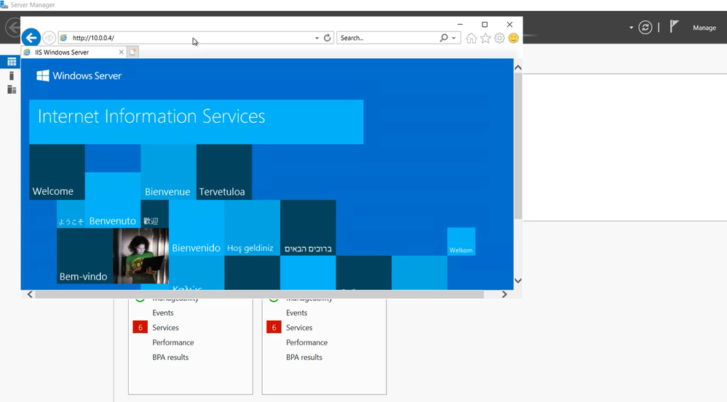Viewport: 727px width, 402px height.
Task: Expand the address bar dropdown arrow
Action: click(317, 38)
